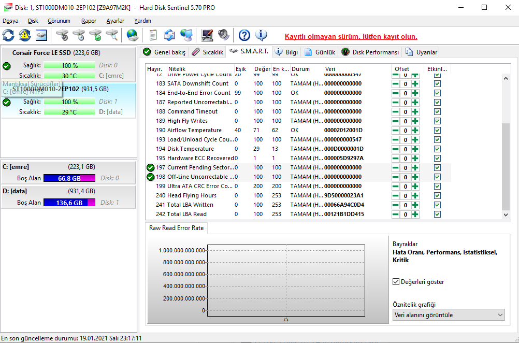Viewport: 519px width, 343px height.
Task: Toggle the enabled checkbox for SATA Downshift Count
Action: pyautogui.click(x=437, y=84)
